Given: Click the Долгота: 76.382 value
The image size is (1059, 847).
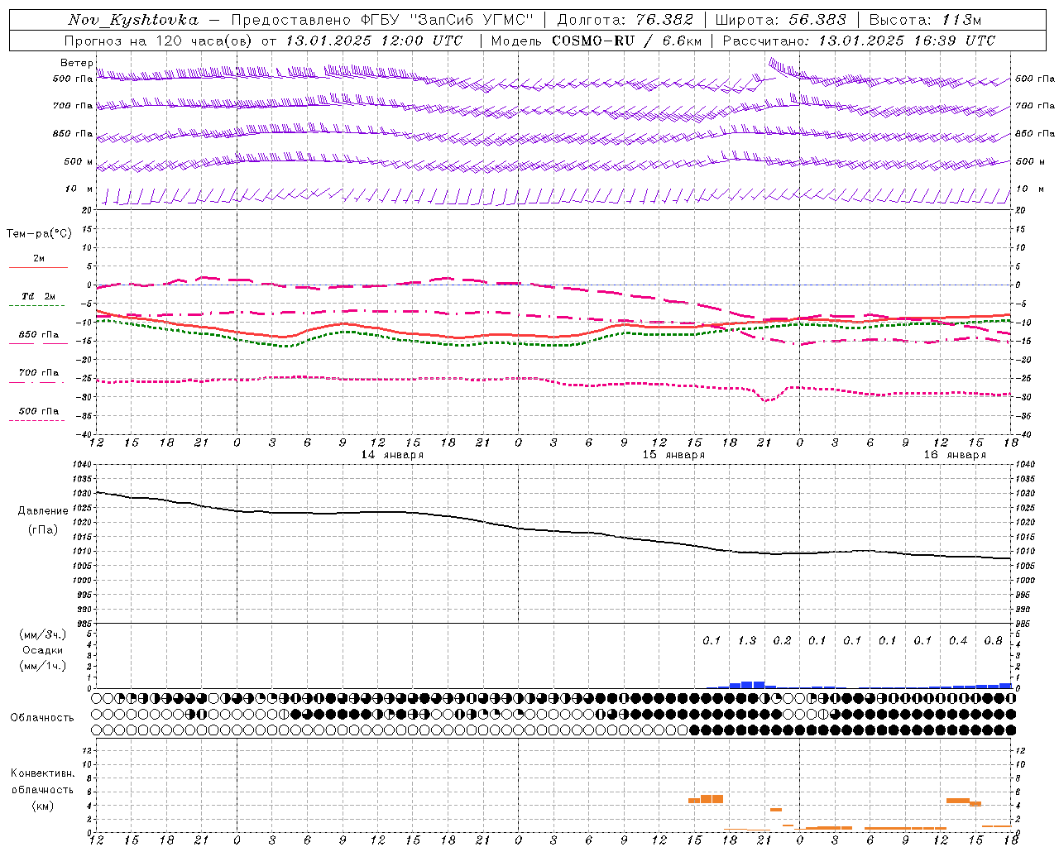Looking at the screenshot, I should [x=625, y=20].
